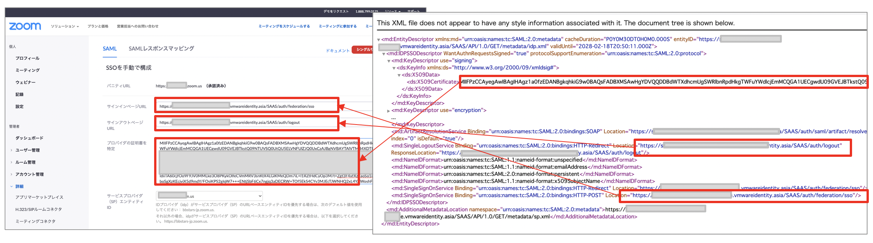Click the md:ArtifactResolutionService SOAP binding line
This screenshot has height=243, width=873.
tap(629, 131)
